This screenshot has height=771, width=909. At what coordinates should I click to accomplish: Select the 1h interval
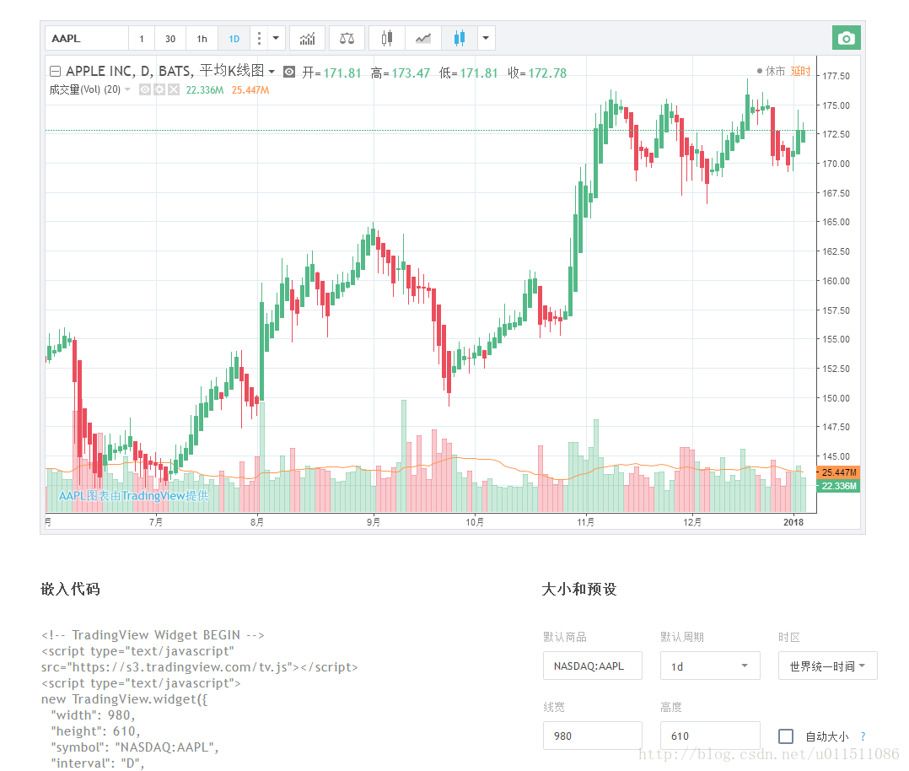[x=202, y=39]
